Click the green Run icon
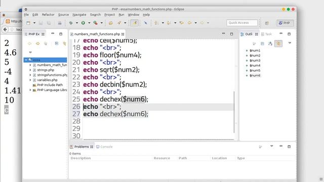The width and height of the screenshot is (324, 182). 83,23
